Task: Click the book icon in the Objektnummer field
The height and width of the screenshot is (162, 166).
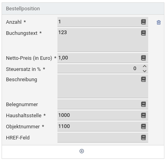Action: [x=143, y=126]
